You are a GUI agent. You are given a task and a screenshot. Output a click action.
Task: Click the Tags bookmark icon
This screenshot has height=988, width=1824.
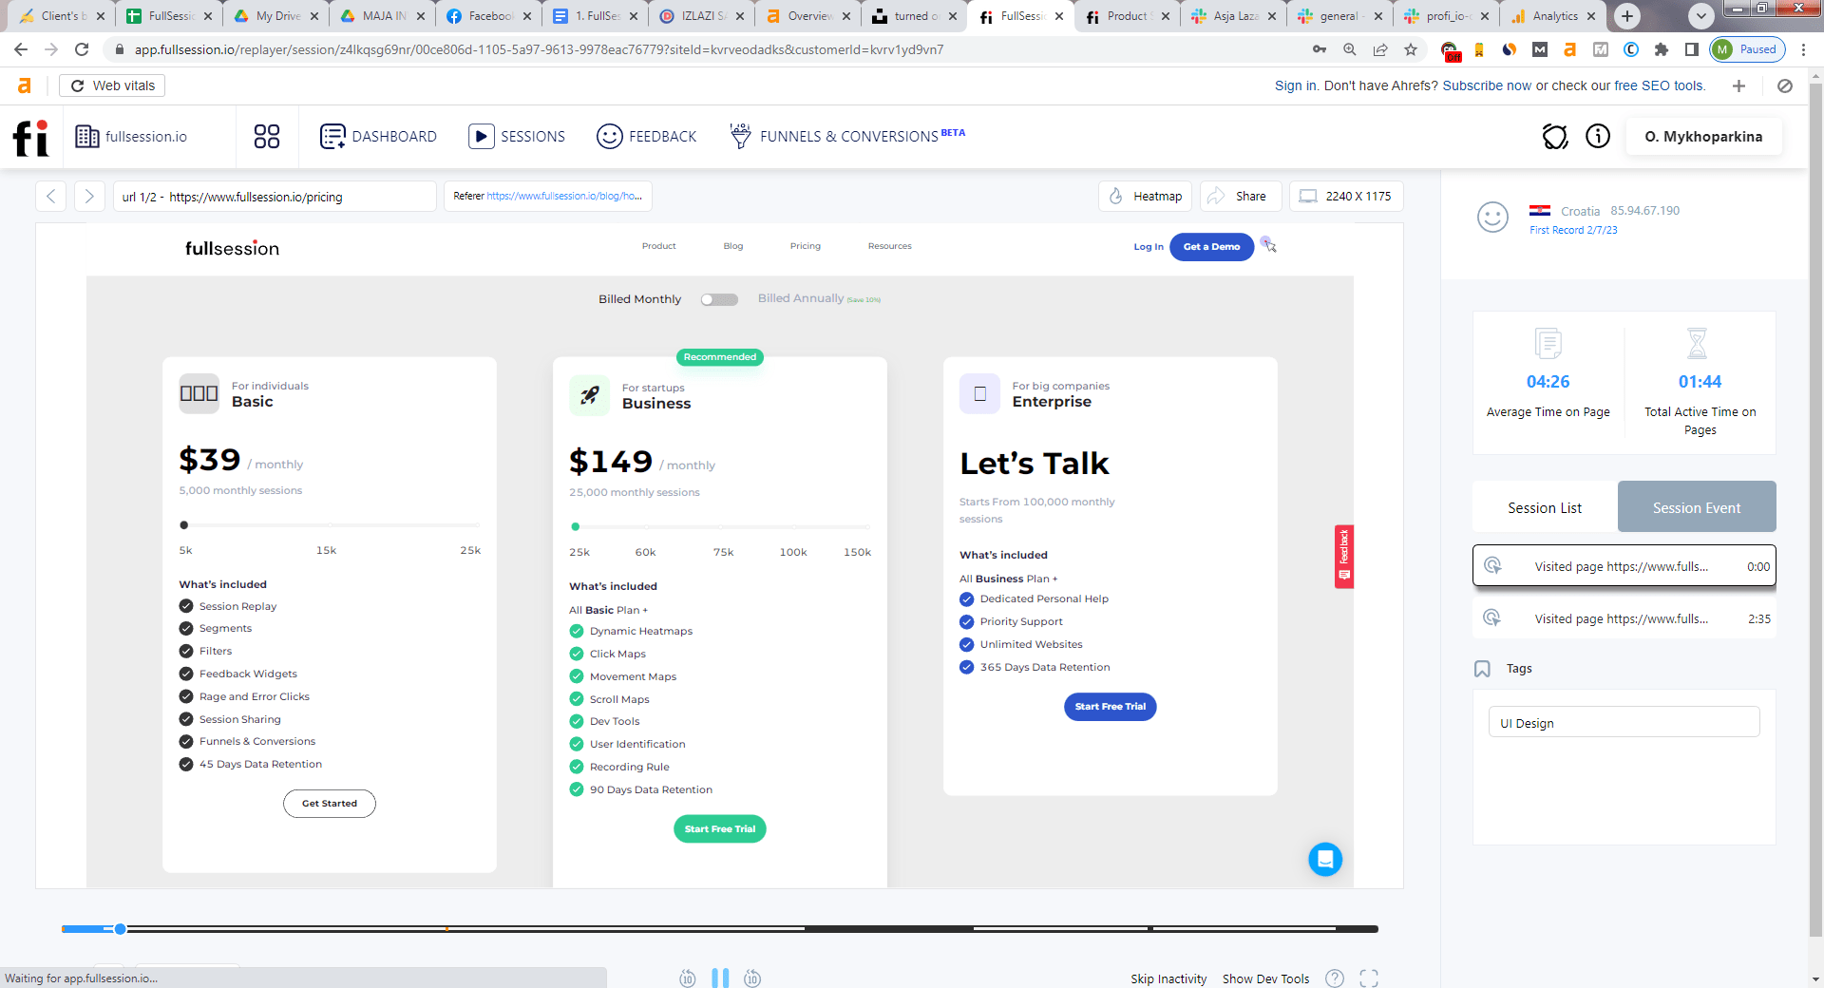(1482, 669)
